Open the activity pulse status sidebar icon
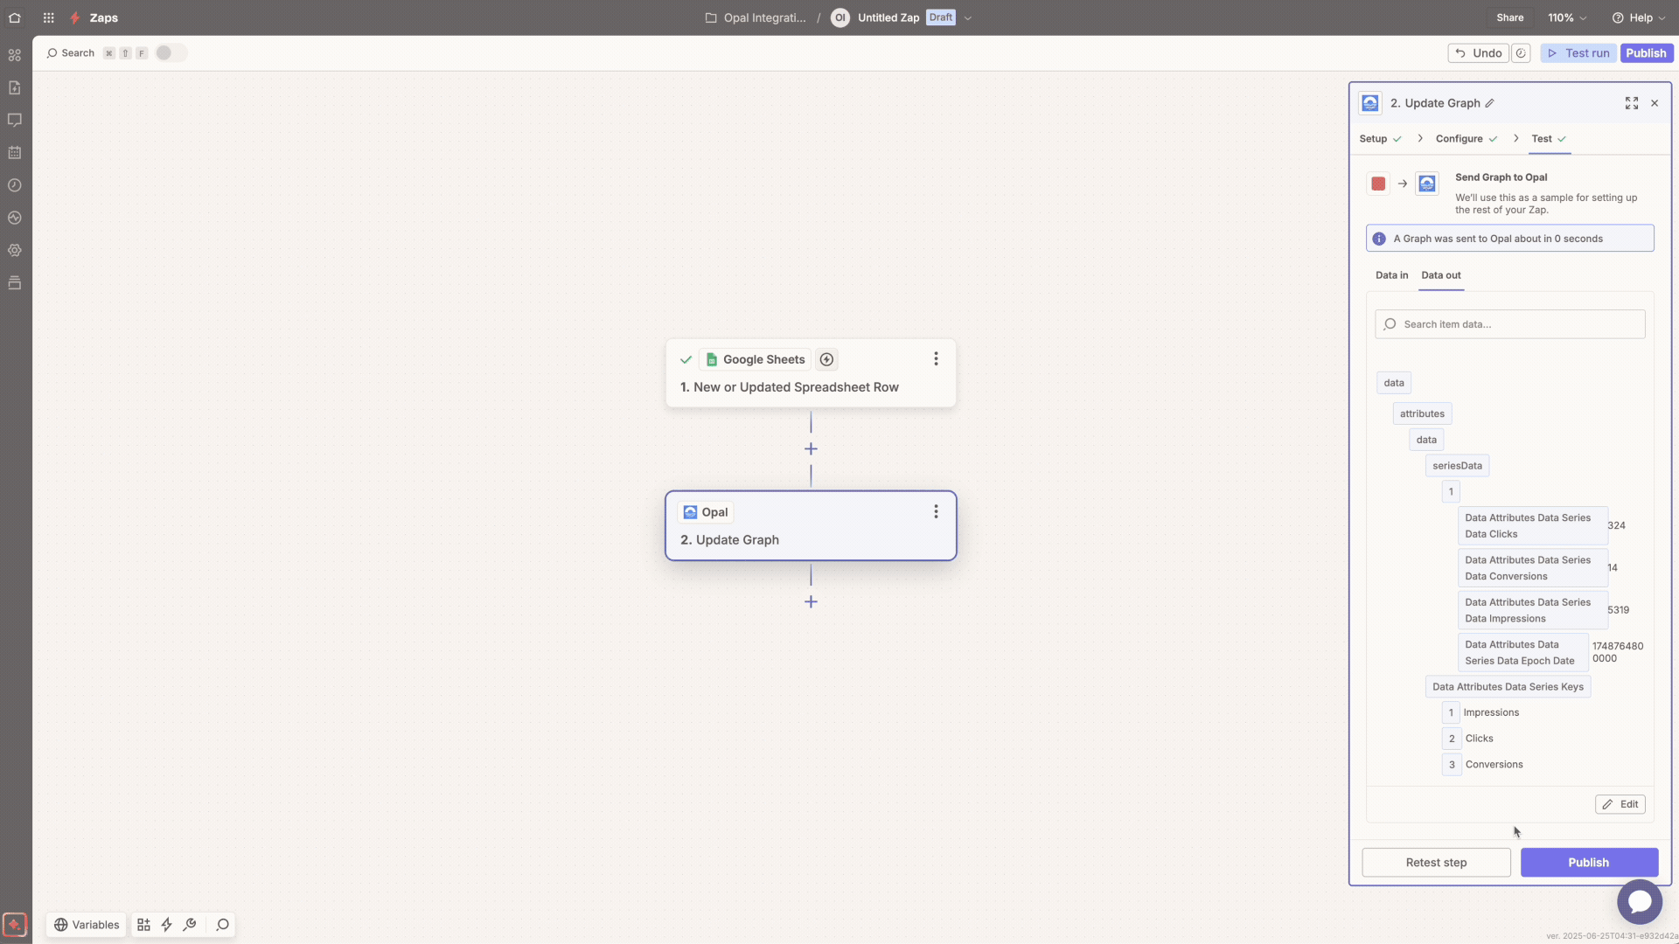 click(x=15, y=218)
